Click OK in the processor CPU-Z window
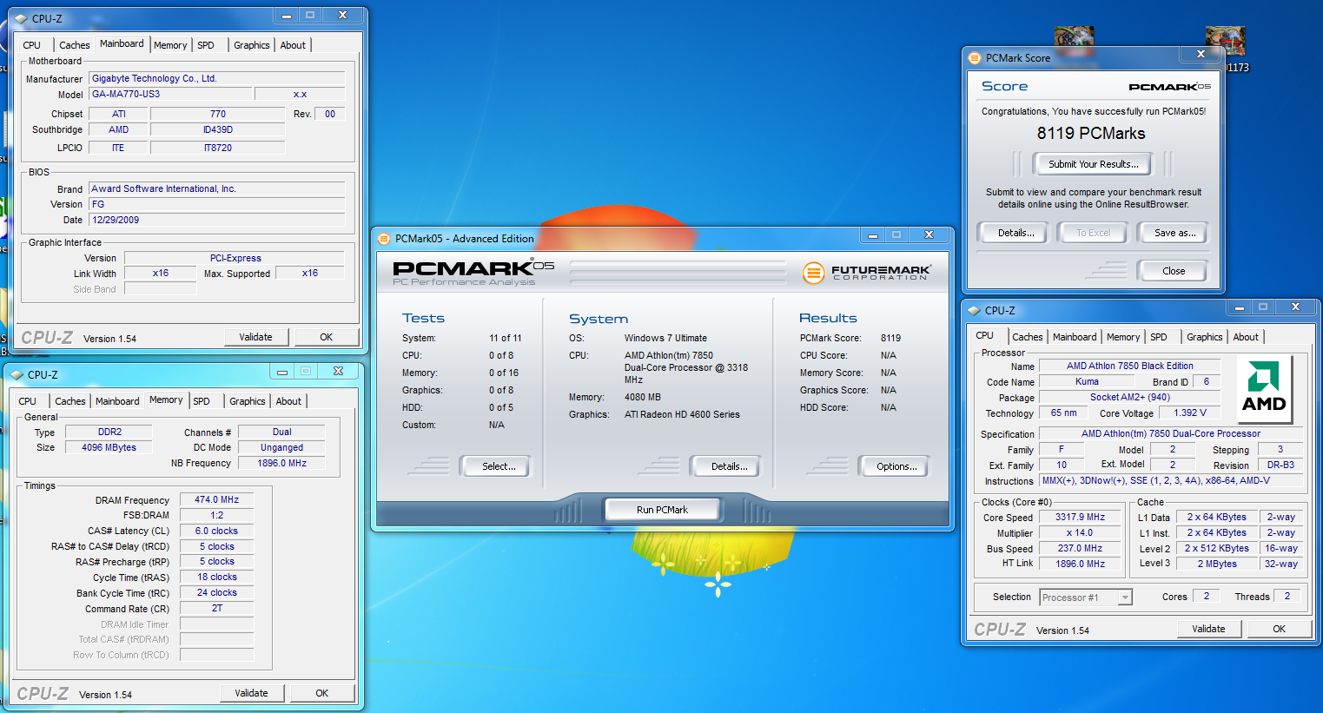This screenshot has width=1323, height=713. pyautogui.click(x=1280, y=629)
